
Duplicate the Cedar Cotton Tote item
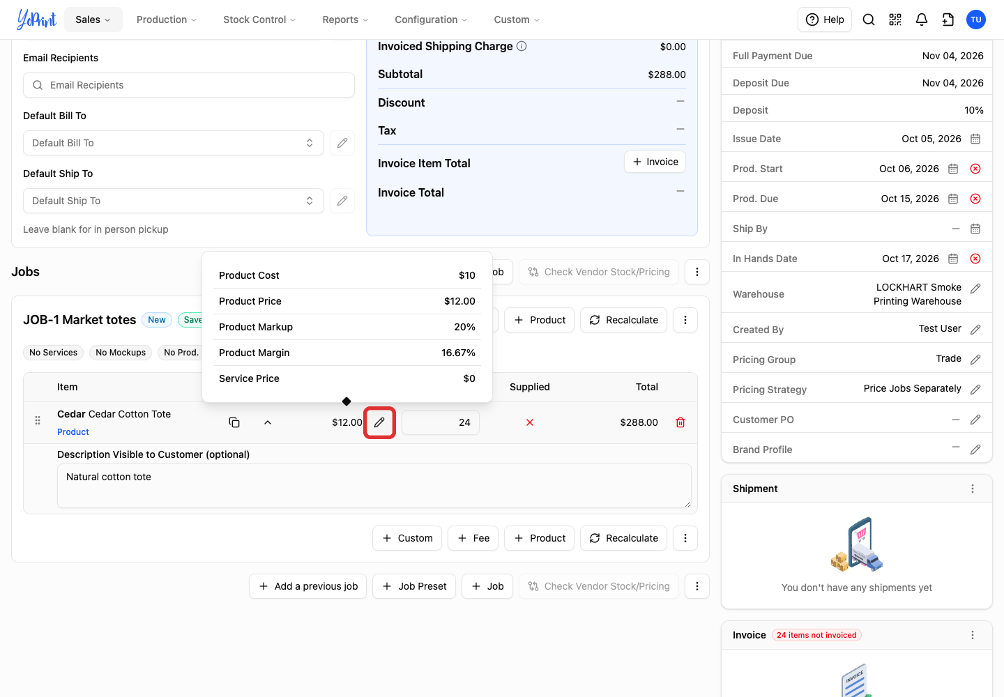coord(234,422)
